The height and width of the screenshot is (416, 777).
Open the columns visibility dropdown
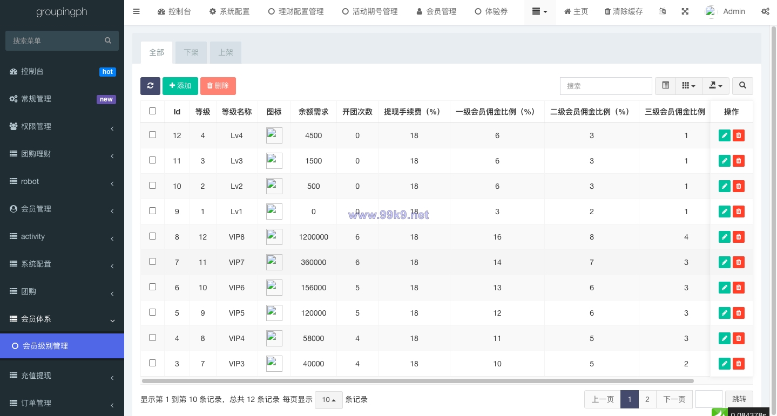coord(689,86)
